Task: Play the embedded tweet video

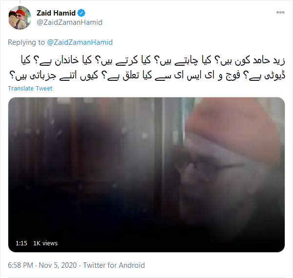Action: pyautogui.click(x=146, y=175)
